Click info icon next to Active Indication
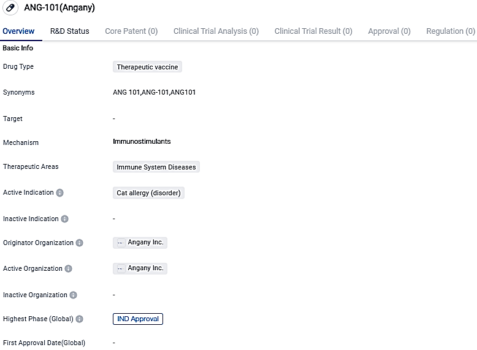Image resolution: width=477 pixels, height=350 pixels. pyautogui.click(x=59, y=193)
